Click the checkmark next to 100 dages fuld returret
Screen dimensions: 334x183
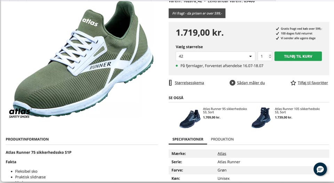277,34
